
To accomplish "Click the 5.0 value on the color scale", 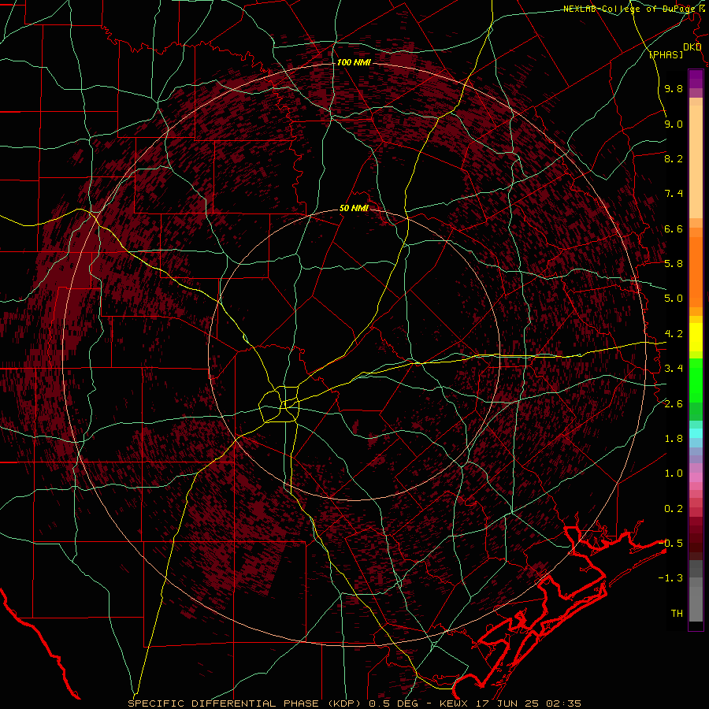I will (x=674, y=299).
